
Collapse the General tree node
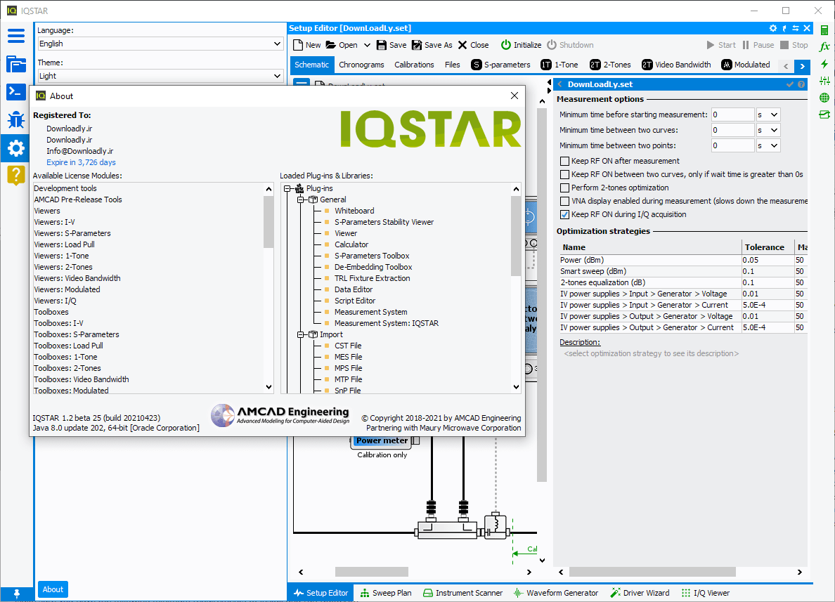tap(300, 199)
